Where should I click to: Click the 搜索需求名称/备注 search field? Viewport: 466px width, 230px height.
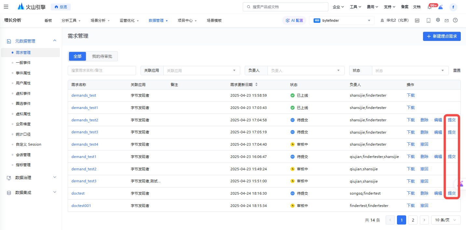[102, 70]
